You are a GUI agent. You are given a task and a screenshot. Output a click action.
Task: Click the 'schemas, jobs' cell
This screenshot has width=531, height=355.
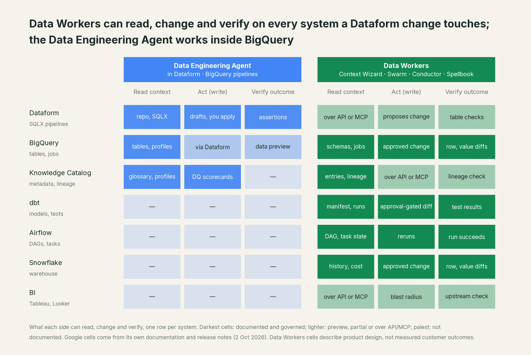coord(346,147)
